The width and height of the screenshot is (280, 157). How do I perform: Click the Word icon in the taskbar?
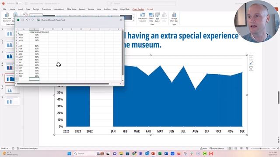point(166,154)
